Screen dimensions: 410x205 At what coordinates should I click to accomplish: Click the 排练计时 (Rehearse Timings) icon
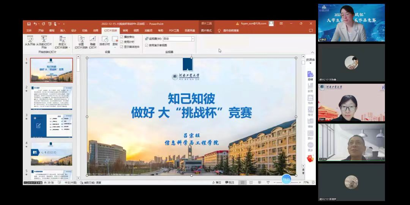(x=104, y=39)
